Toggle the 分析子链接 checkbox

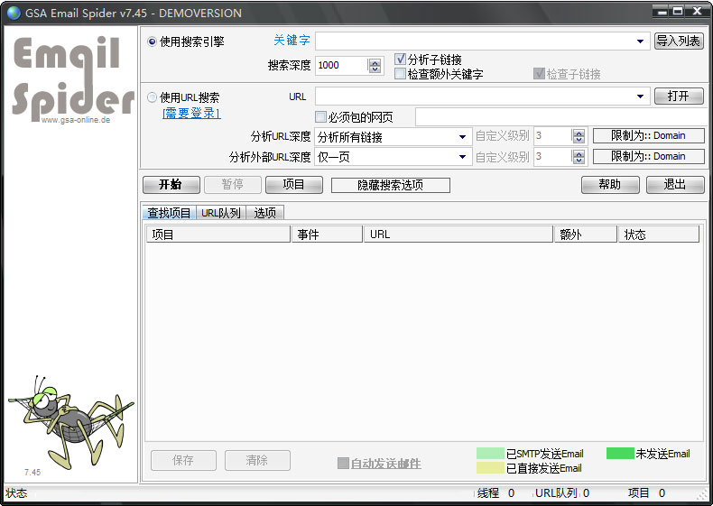click(x=400, y=60)
